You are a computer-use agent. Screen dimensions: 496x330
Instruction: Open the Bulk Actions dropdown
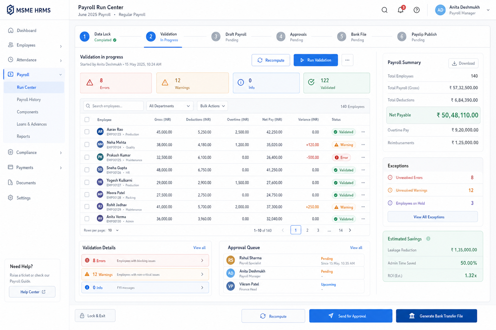click(212, 106)
